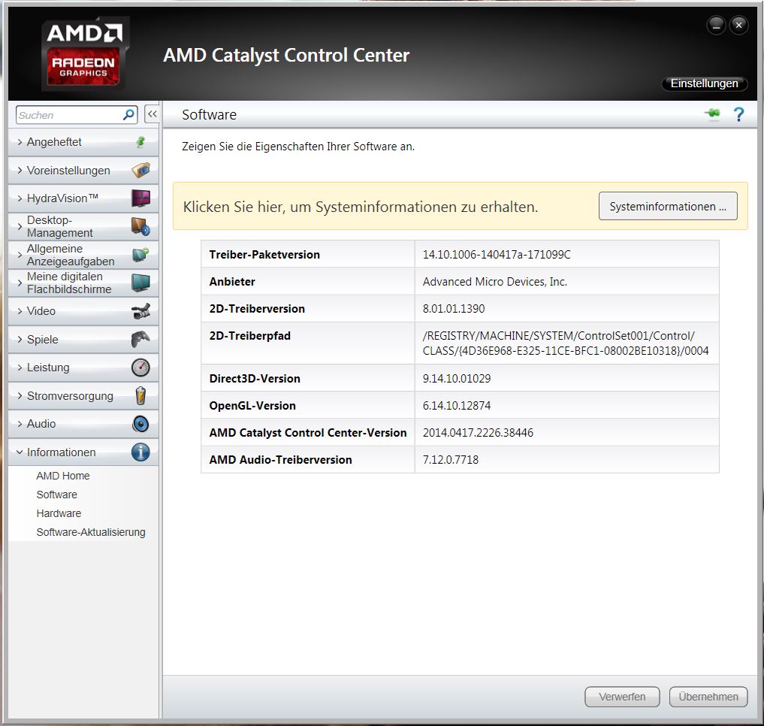The image size is (764, 726).
Task: Select Software under Informationen
Action: tap(56, 495)
